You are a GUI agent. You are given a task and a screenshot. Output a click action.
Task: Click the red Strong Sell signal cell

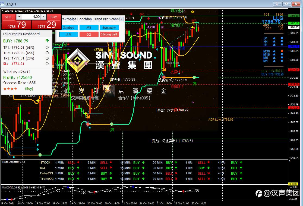109,34
